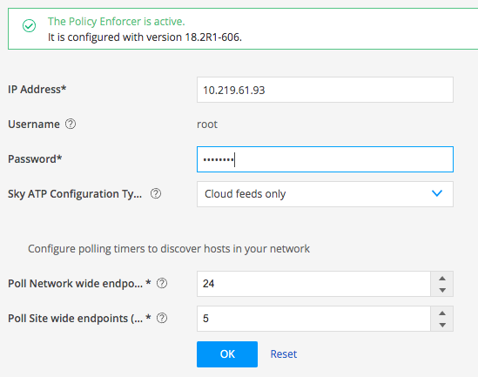This screenshot has height=377, width=478.
Task: Click help icon beside Poll Site wide endpoints
Action: point(162,318)
